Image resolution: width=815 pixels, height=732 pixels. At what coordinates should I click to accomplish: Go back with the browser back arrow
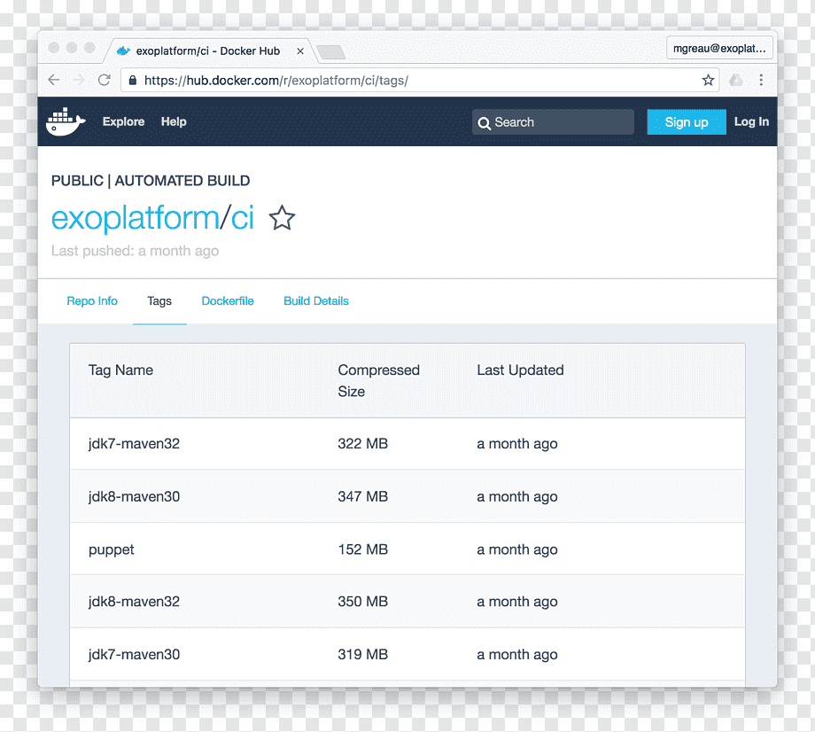pos(54,80)
